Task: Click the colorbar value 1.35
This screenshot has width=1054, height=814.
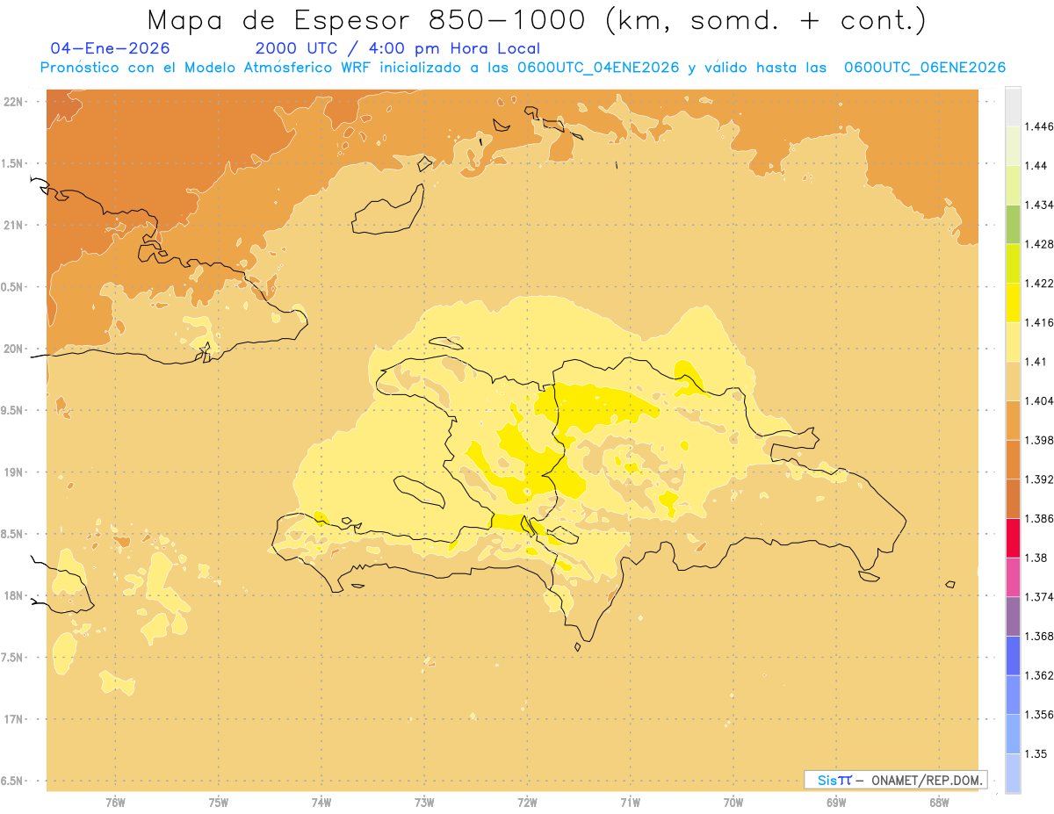Action: (x=1036, y=753)
